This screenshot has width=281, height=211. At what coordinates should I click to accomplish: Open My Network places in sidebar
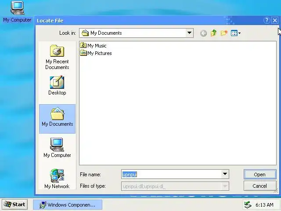click(57, 179)
